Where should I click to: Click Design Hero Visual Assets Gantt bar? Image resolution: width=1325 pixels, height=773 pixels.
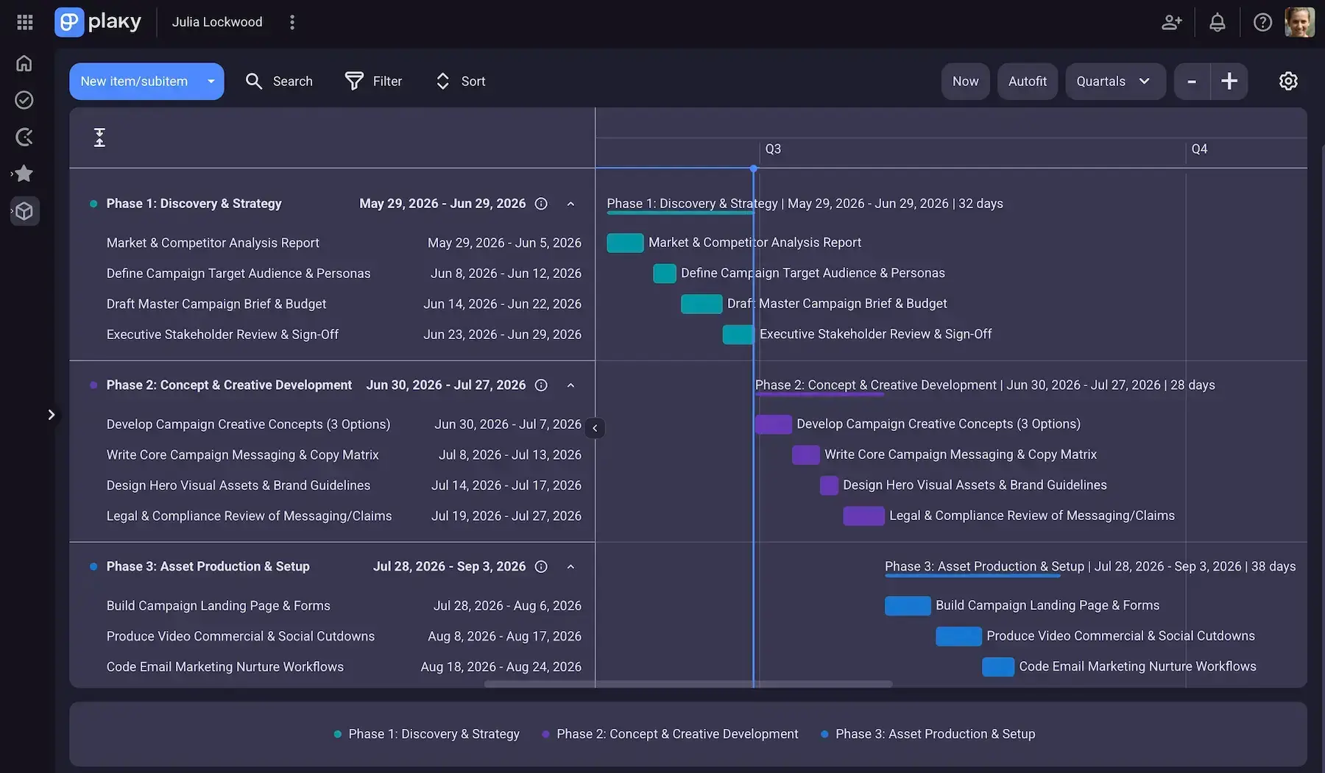[x=829, y=485]
